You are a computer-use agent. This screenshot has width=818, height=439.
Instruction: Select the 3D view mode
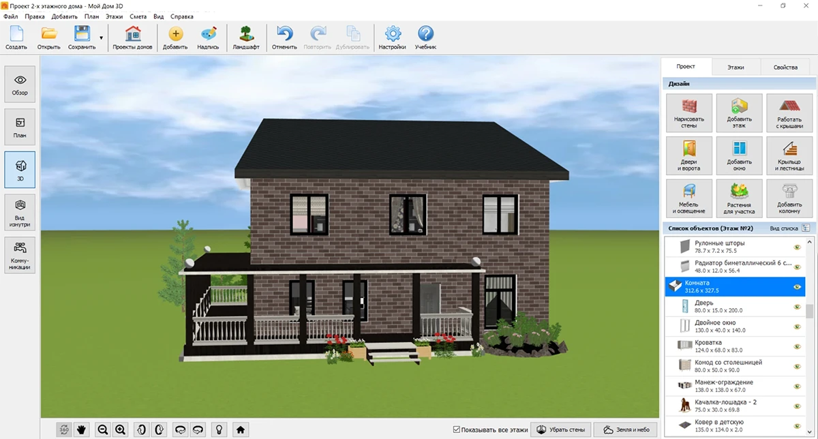click(x=20, y=170)
